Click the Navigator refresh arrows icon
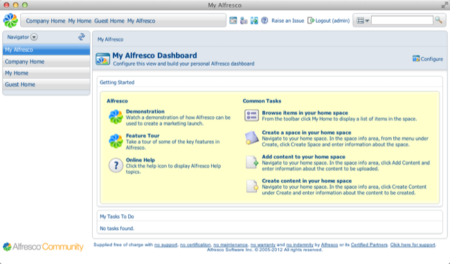 point(82,37)
